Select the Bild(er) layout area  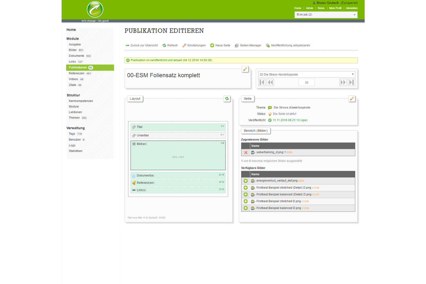tap(178, 155)
